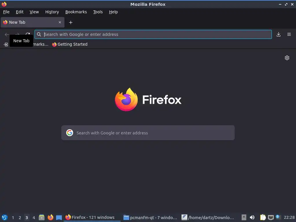
Task: Open the clipboard manager tray icon
Action: click(x=263, y=217)
